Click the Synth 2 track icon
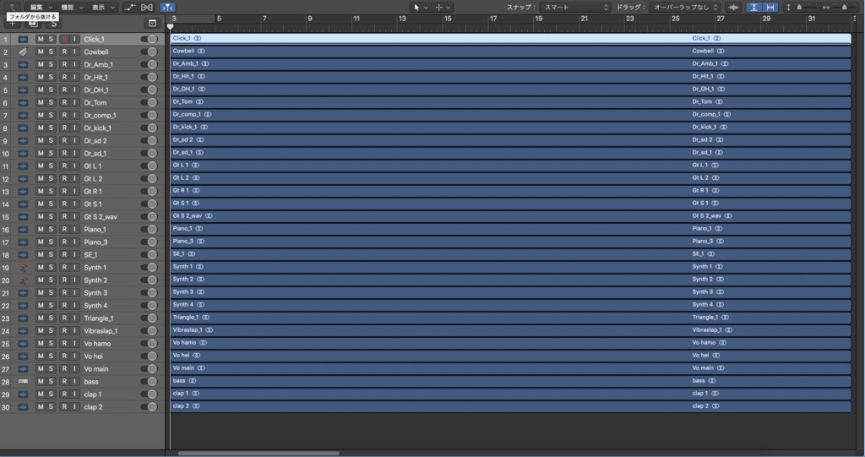The height and width of the screenshot is (457, 865). click(x=23, y=280)
